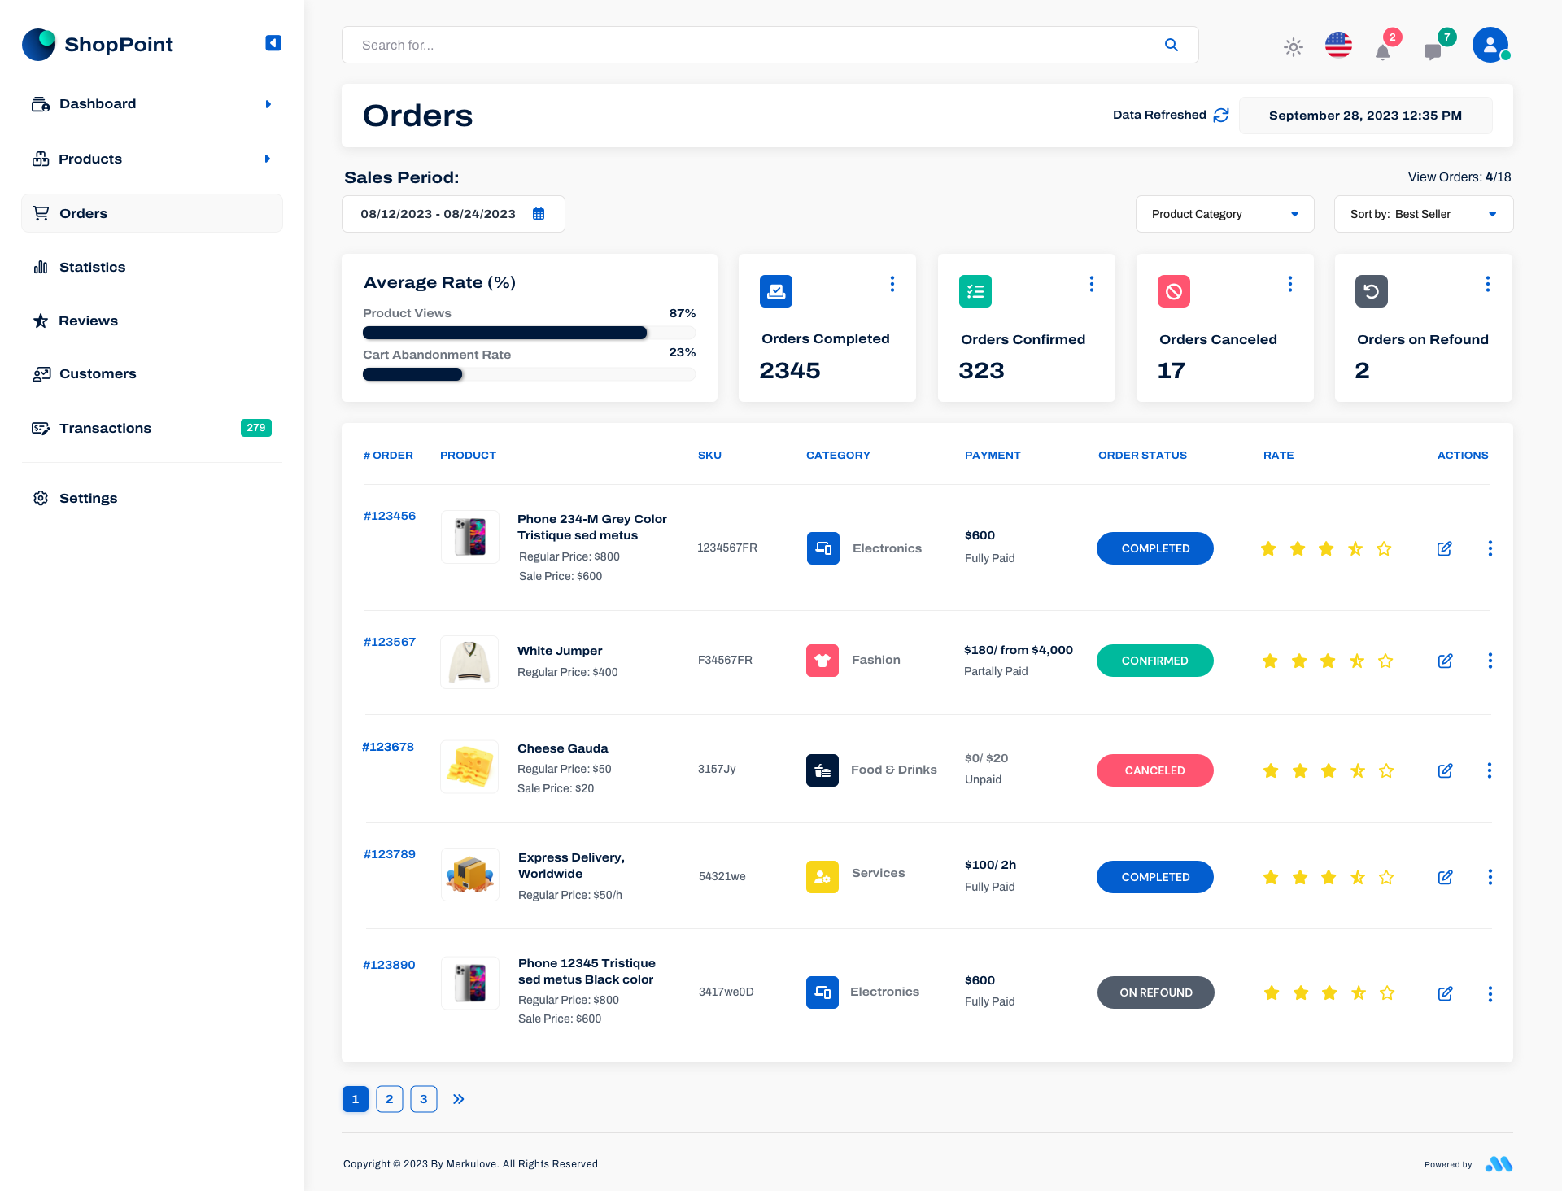1562x1191 pixels.
Task: Expand the Products sidebar section
Action: (x=268, y=159)
